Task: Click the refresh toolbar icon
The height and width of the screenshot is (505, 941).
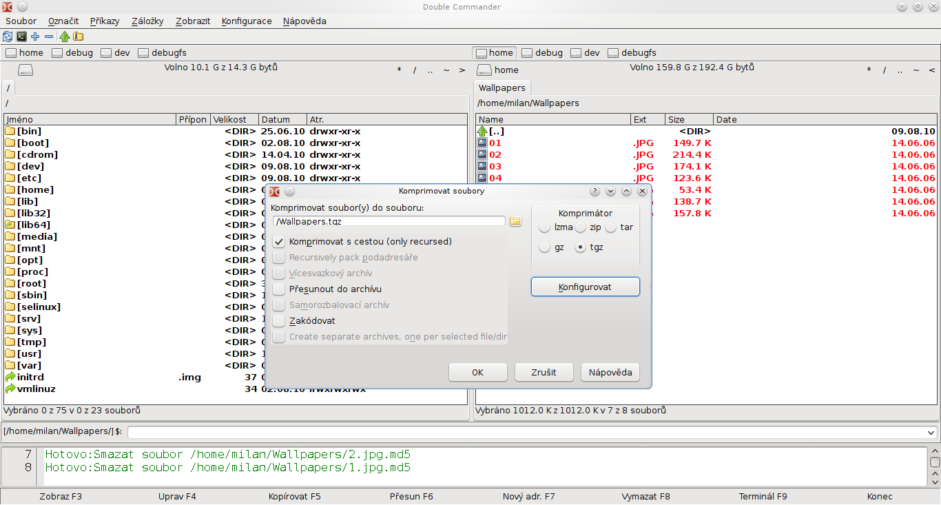Action: pos(8,37)
